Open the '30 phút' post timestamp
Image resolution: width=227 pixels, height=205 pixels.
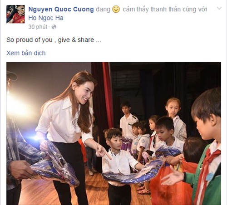pyautogui.click(x=38, y=27)
